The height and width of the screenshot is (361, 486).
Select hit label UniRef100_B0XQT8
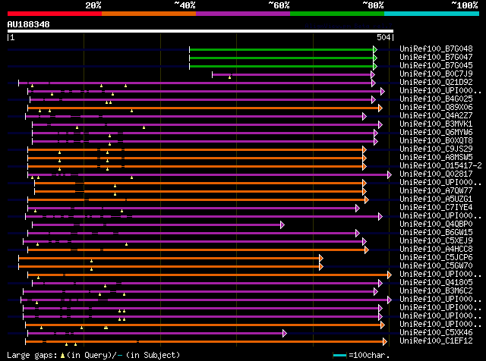click(436, 141)
